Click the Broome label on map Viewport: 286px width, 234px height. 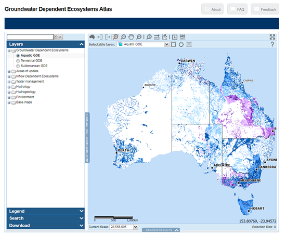click(x=150, y=85)
